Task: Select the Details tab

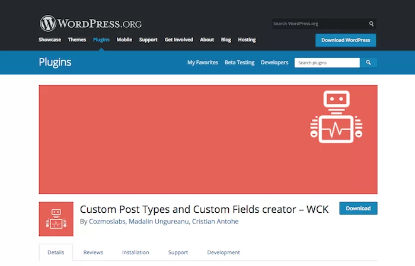Action: (56, 252)
